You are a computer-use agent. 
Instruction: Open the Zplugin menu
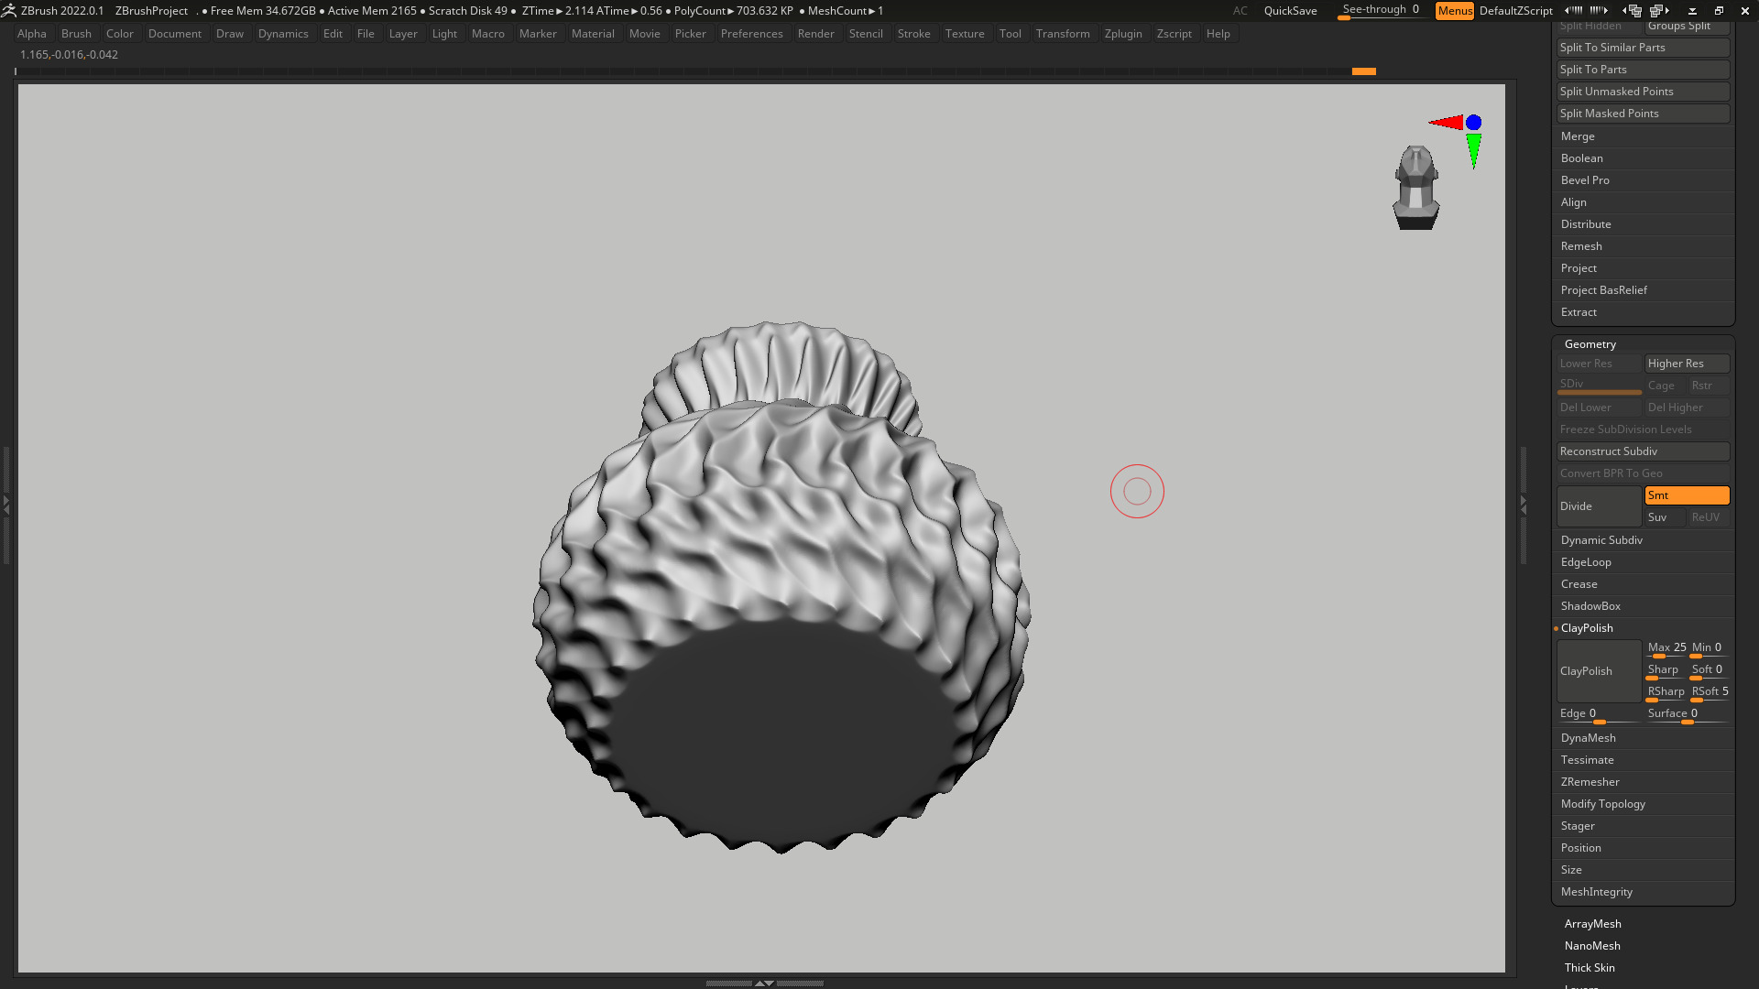1123,34
